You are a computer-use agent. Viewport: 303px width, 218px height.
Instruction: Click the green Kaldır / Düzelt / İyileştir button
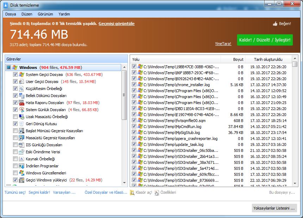[x=265, y=40]
